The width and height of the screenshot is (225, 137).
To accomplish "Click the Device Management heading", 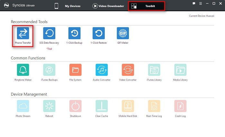I will pos(29,94).
